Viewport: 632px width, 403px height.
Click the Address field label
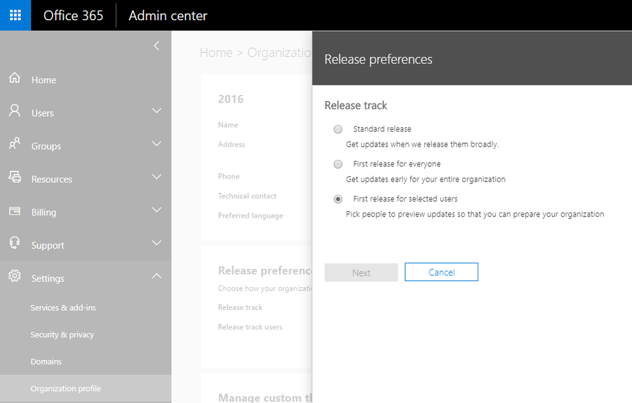pos(232,144)
